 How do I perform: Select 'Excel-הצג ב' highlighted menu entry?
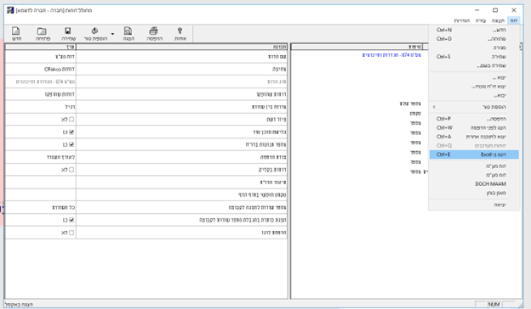[474, 154]
